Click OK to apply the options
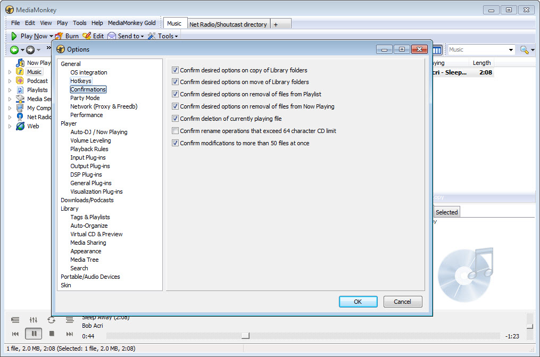 pyautogui.click(x=358, y=302)
